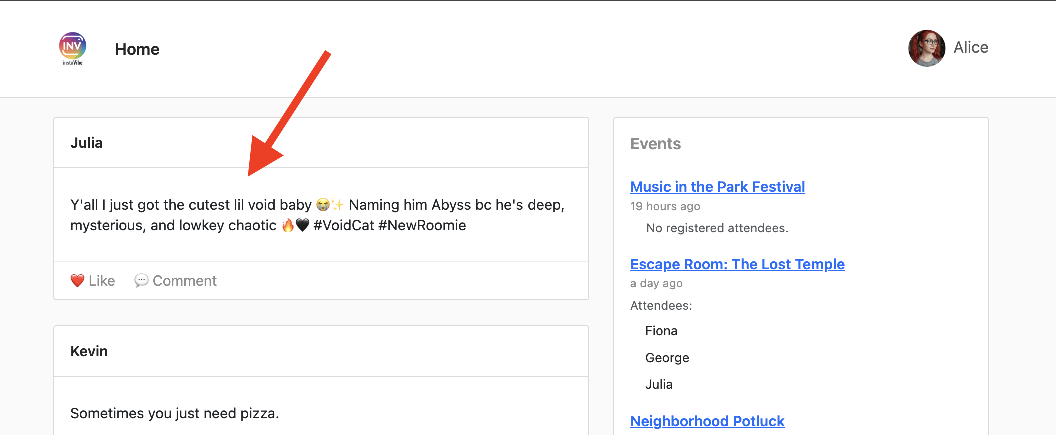1056x435 pixels.
Task: Open Music in the Park Festival event
Action: [717, 187]
